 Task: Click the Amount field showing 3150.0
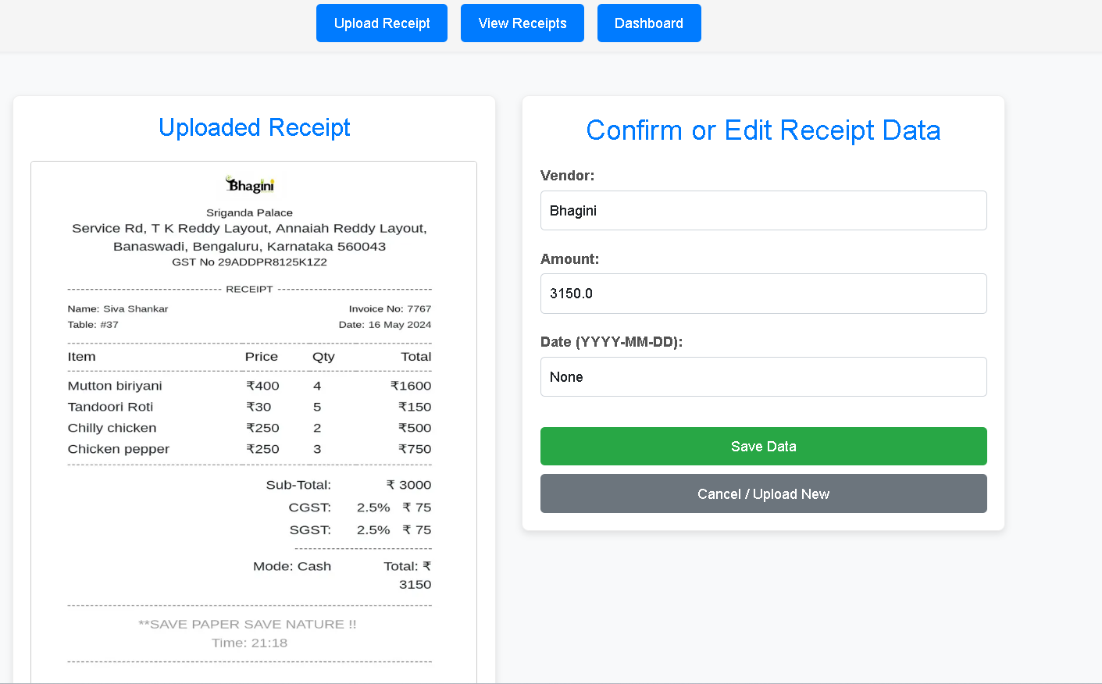point(763,294)
